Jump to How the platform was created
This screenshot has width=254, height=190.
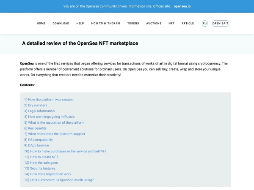pyautogui.click(x=49, y=100)
